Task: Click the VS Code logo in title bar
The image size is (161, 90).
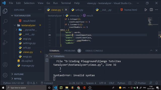Action: (4, 3)
